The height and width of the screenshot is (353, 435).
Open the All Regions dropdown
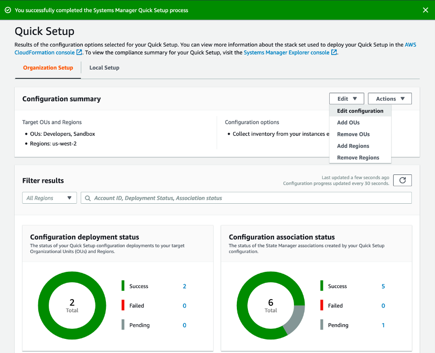pyautogui.click(x=49, y=197)
